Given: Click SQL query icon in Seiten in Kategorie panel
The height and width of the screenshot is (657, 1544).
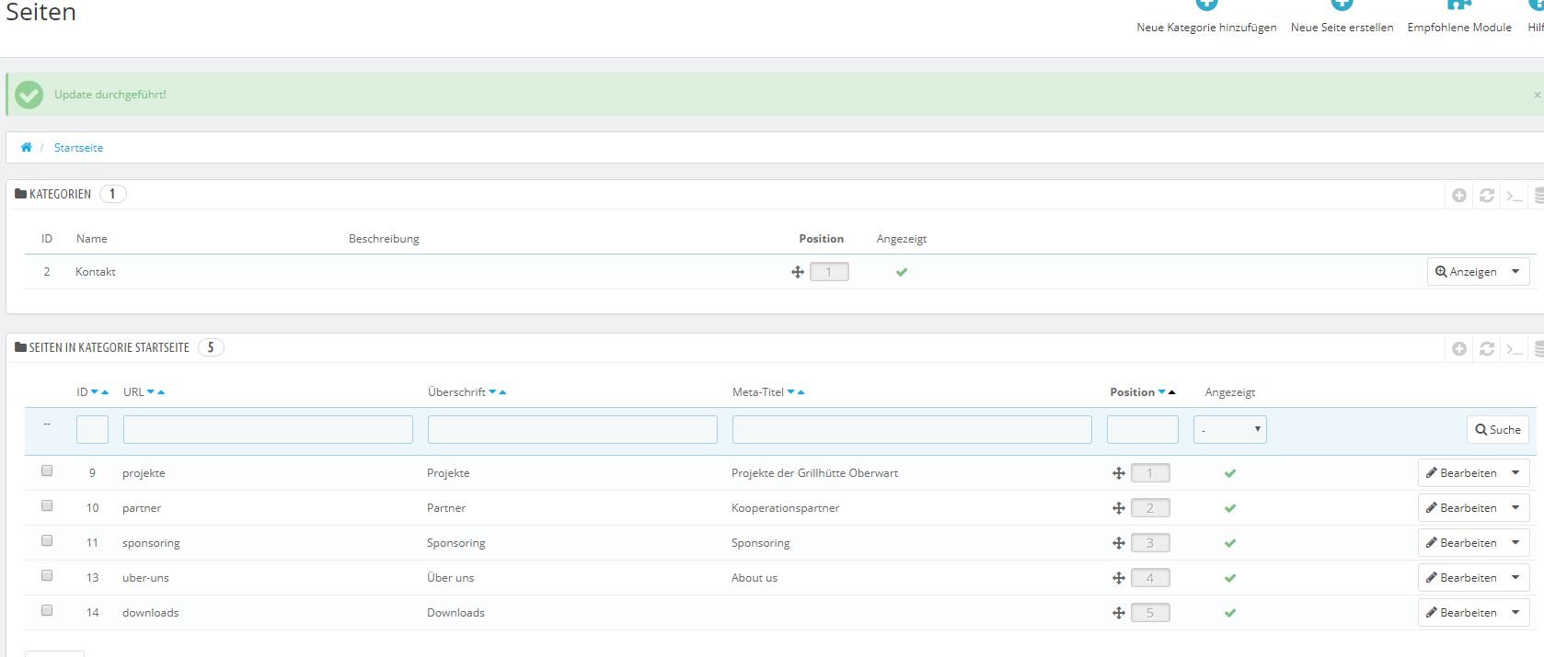Looking at the screenshot, I should [x=1515, y=348].
